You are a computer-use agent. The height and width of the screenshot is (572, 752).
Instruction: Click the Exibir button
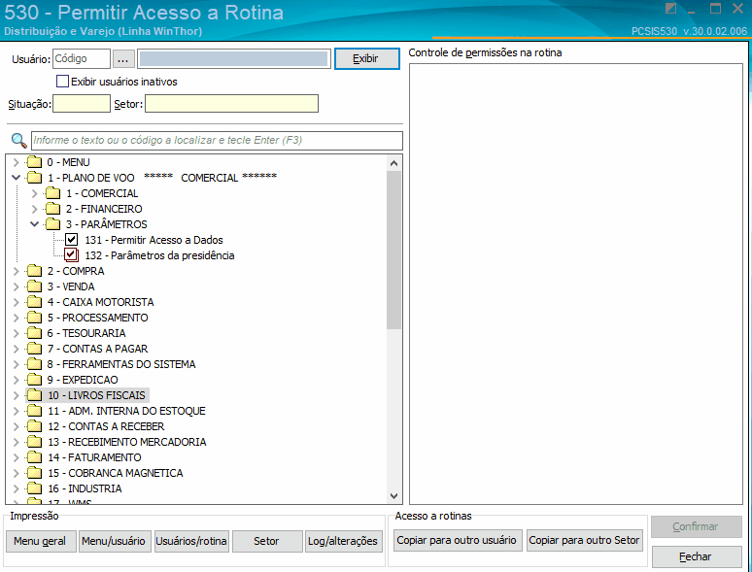[x=367, y=58]
